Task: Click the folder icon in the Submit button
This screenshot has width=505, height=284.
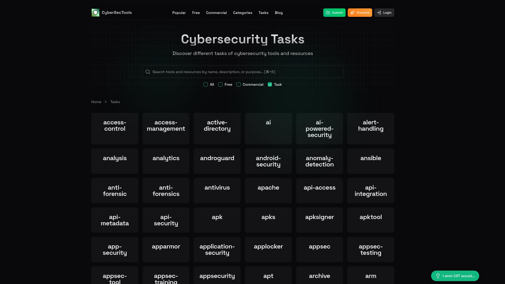Action: (x=328, y=13)
